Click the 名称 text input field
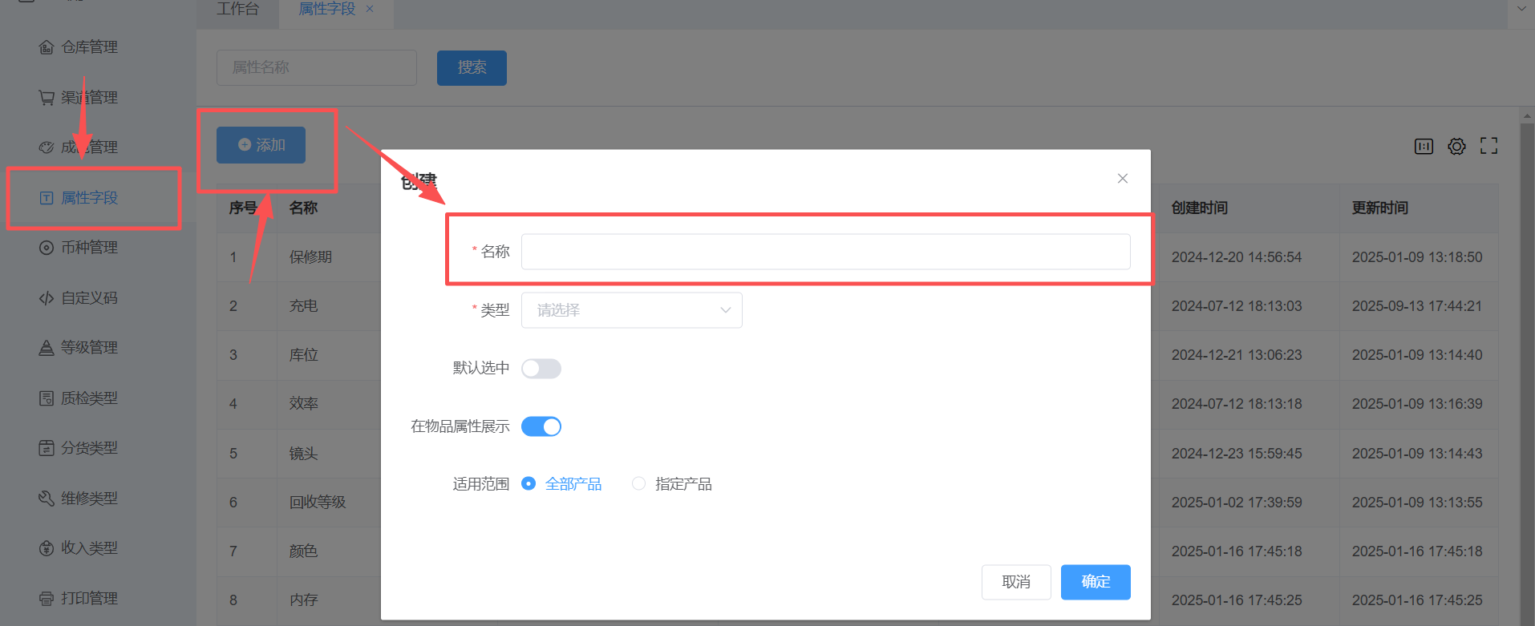Viewport: 1535px width, 626px height. click(x=825, y=252)
